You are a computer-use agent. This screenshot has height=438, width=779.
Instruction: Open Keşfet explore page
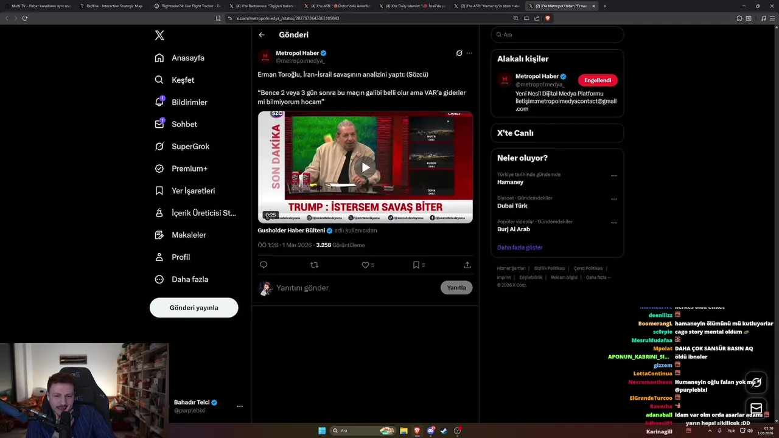pyautogui.click(x=175, y=80)
